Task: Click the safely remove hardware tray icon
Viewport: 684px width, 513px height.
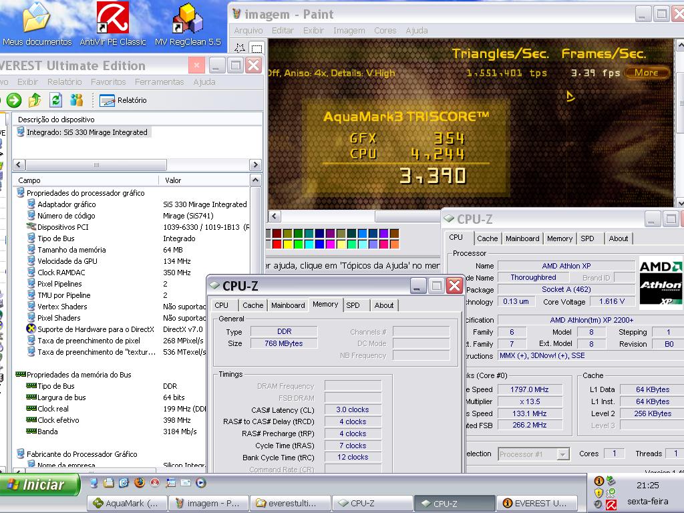Action: 611,481
